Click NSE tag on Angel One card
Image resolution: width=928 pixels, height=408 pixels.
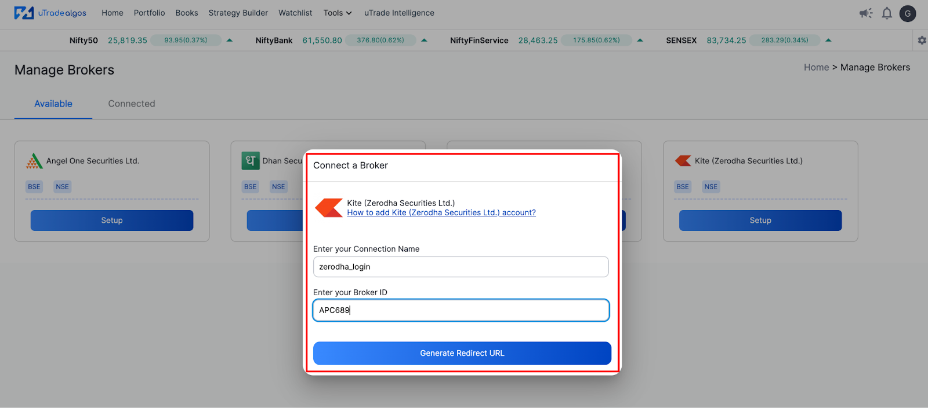[x=62, y=186]
